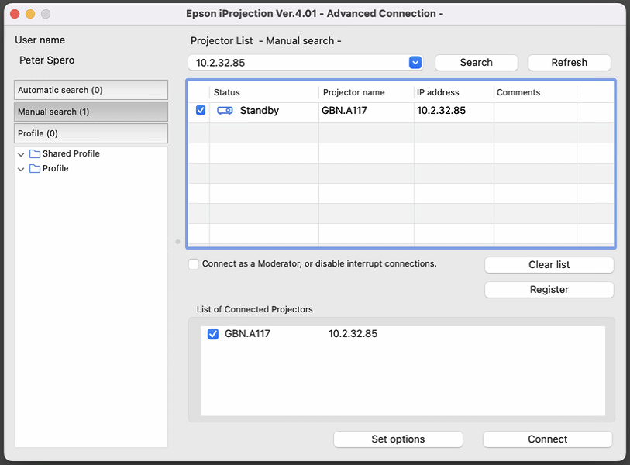Switch to Automatic search (0) tab

(91, 90)
